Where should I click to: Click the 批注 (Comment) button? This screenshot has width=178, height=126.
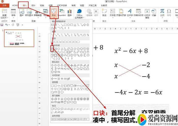(x=104, y=12)
